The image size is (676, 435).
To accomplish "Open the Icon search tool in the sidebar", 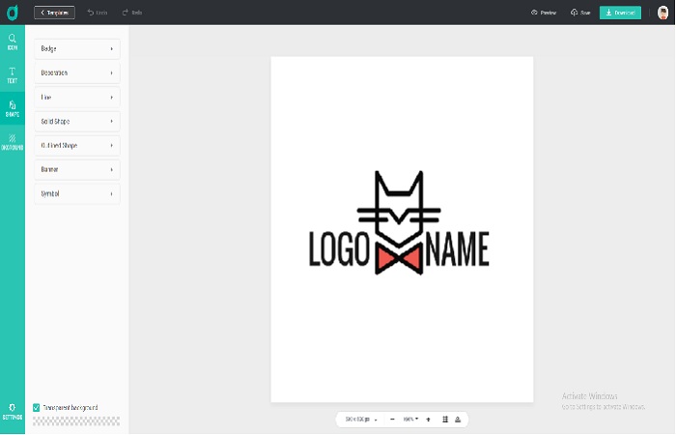I will [12, 42].
